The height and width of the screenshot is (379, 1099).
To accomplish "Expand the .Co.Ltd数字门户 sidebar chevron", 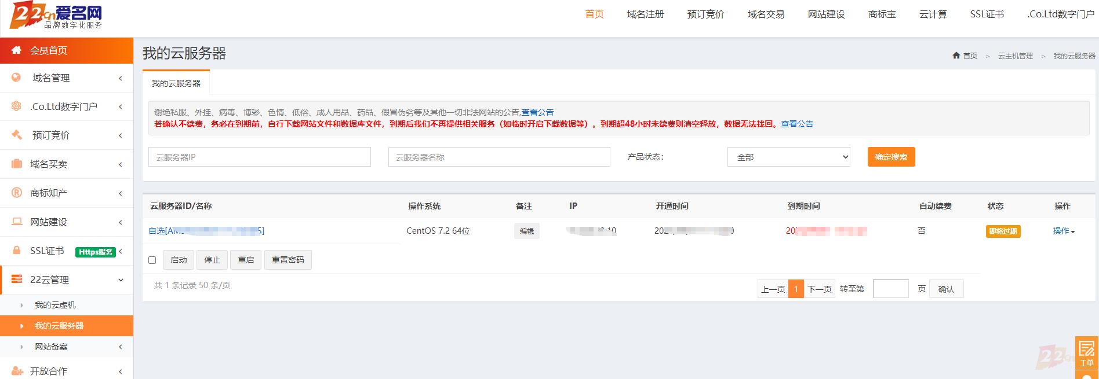I will click(x=121, y=106).
